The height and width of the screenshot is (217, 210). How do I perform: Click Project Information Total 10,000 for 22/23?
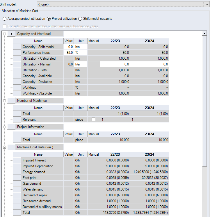click(115, 140)
